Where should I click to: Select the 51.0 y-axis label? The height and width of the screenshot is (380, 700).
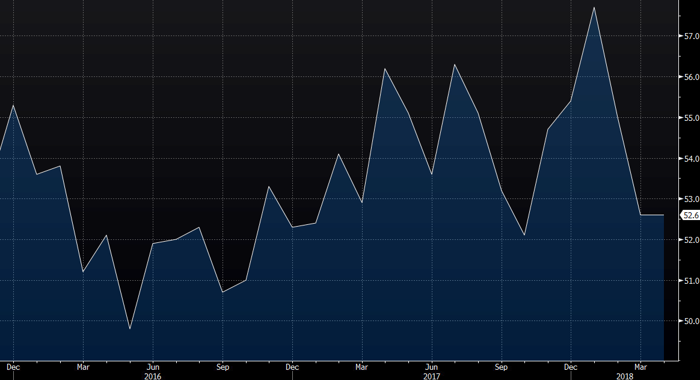[x=692, y=281]
